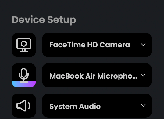Screen dimensions: 164x119
Task: Click the sound wave on speaker icon
Action: click(x=29, y=106)
